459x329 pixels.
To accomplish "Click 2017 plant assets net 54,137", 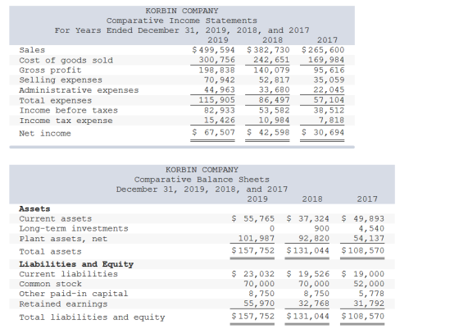I will click(369, 239).
